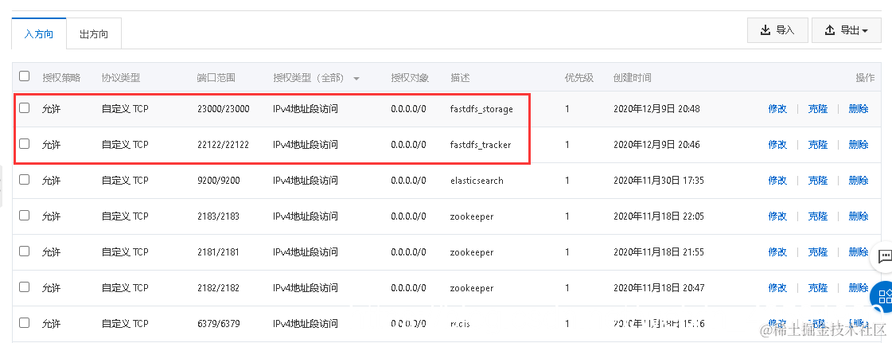Click the elasticsearch description text
Image resolution: width=892 pixels, height=343 pixels.
pos(477,181)
